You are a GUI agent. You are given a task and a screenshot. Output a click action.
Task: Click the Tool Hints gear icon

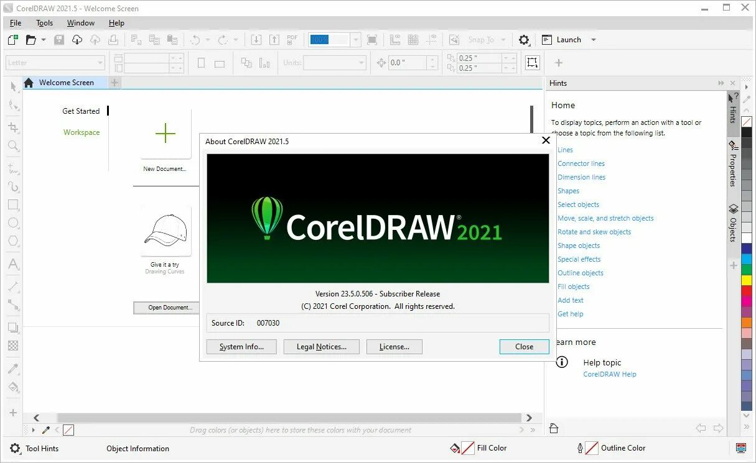15,448
